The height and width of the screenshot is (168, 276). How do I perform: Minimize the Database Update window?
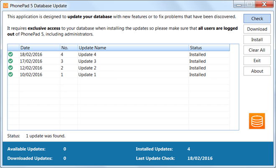(239, 4)
